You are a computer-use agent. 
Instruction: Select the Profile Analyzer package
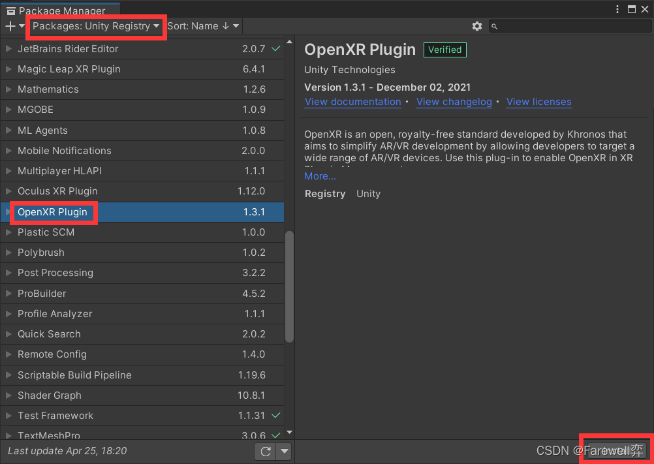[x=142, y=314]
